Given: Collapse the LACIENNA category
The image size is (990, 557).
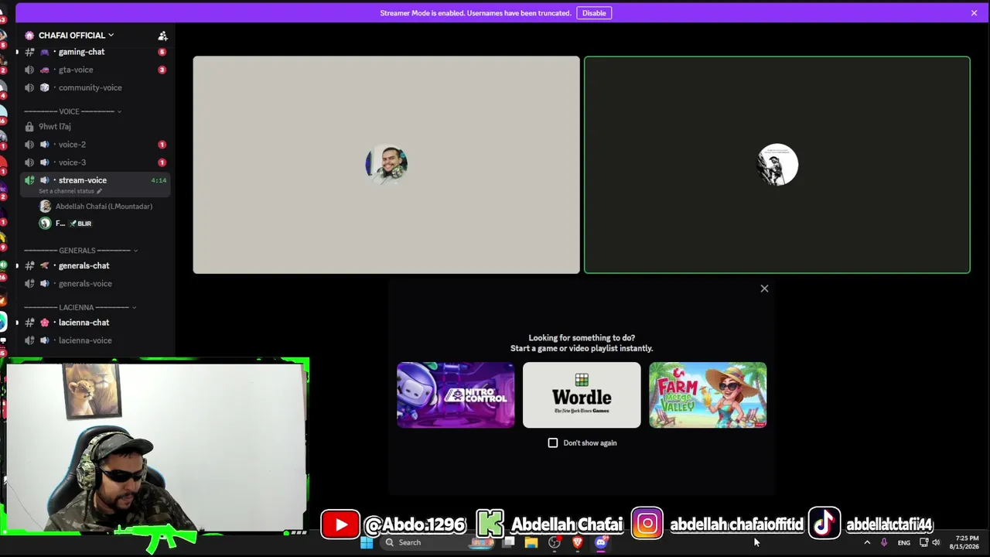Looking at the screenshot, I should [80, 307].
